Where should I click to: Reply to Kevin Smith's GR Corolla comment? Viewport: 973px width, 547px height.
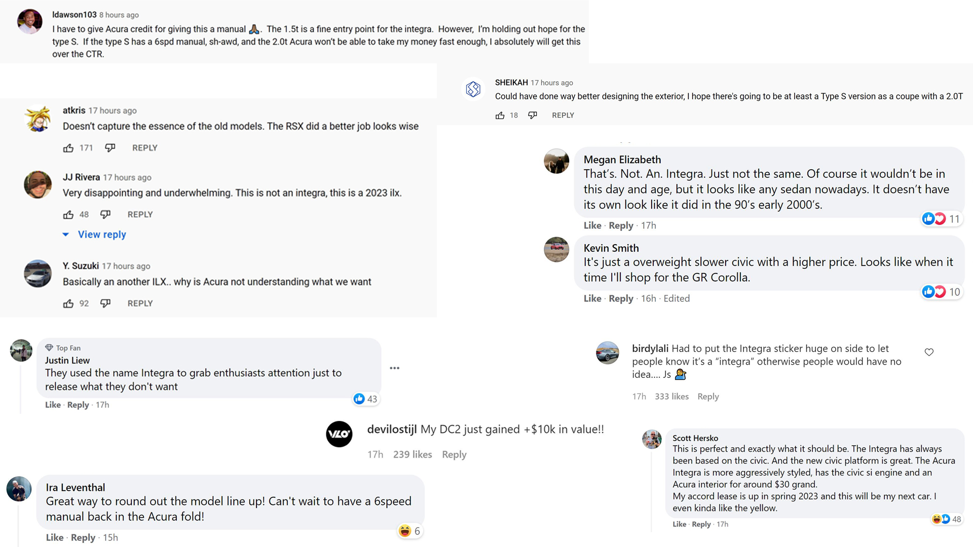click(x=621, y=299)
